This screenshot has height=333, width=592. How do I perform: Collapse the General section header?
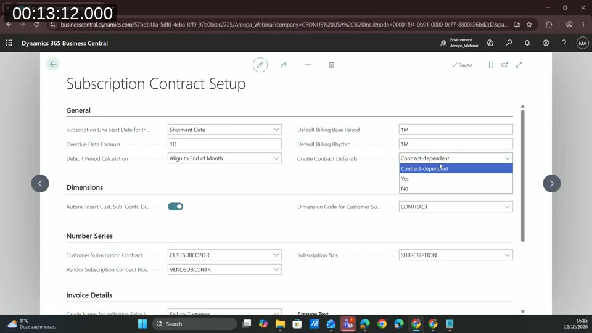(78, 110)
